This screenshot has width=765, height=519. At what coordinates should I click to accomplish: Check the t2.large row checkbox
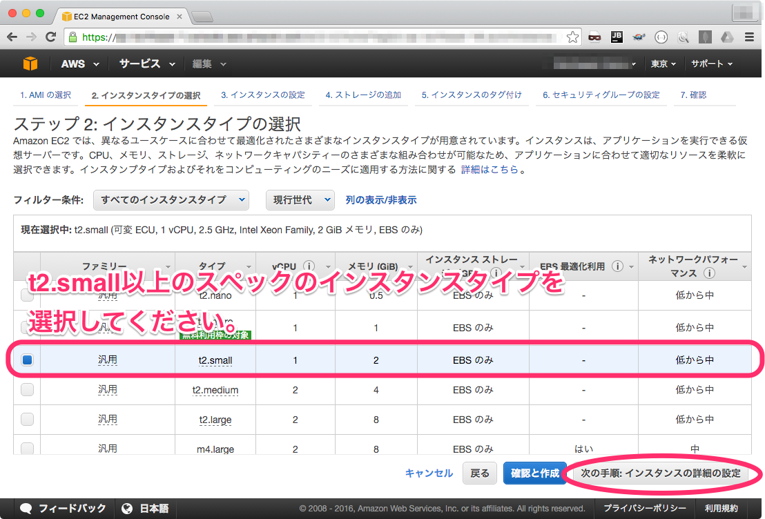click(28, 420)
